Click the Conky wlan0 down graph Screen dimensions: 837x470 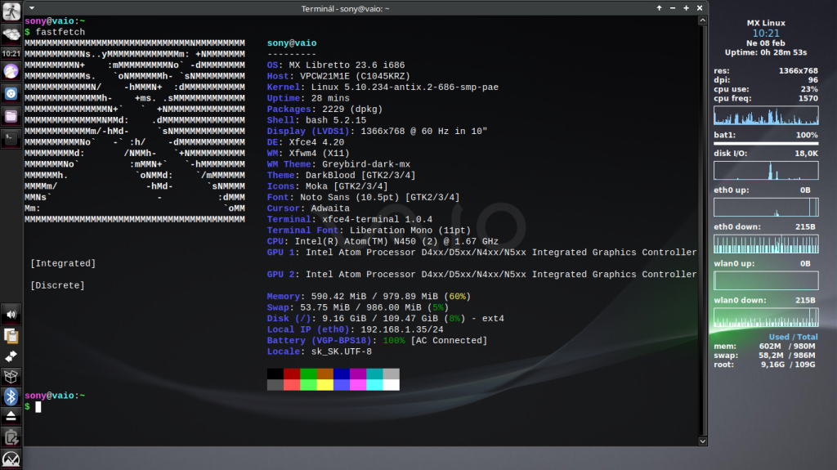[x=766, y=317]
